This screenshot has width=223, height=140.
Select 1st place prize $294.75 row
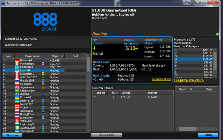coord(194,50)
